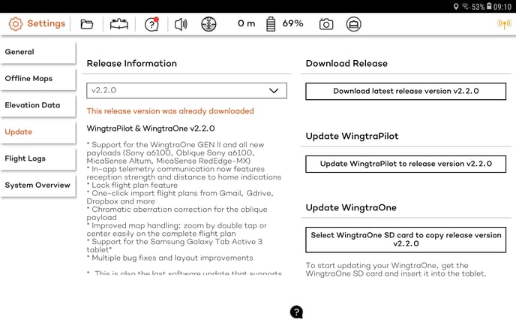Click 'WingtraPilot & WingtraOne v2.2.0' heading

tap(151, 128)
